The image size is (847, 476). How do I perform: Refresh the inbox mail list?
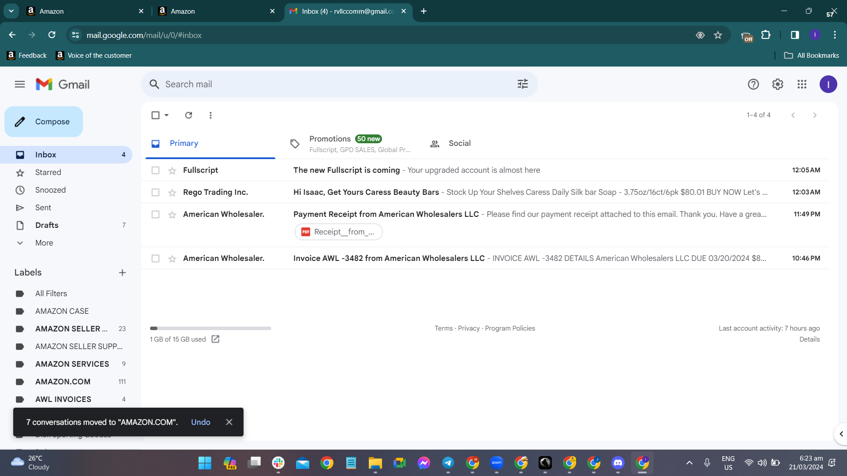point(188,115)
